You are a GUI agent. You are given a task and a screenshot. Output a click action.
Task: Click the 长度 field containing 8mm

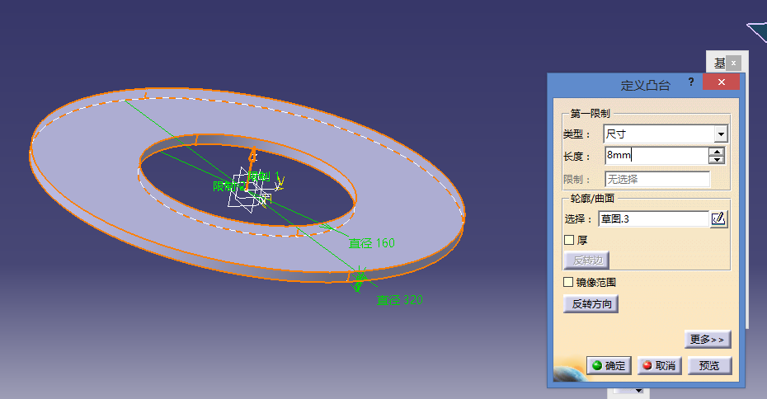pyautogui.click(x=656, y=156)
